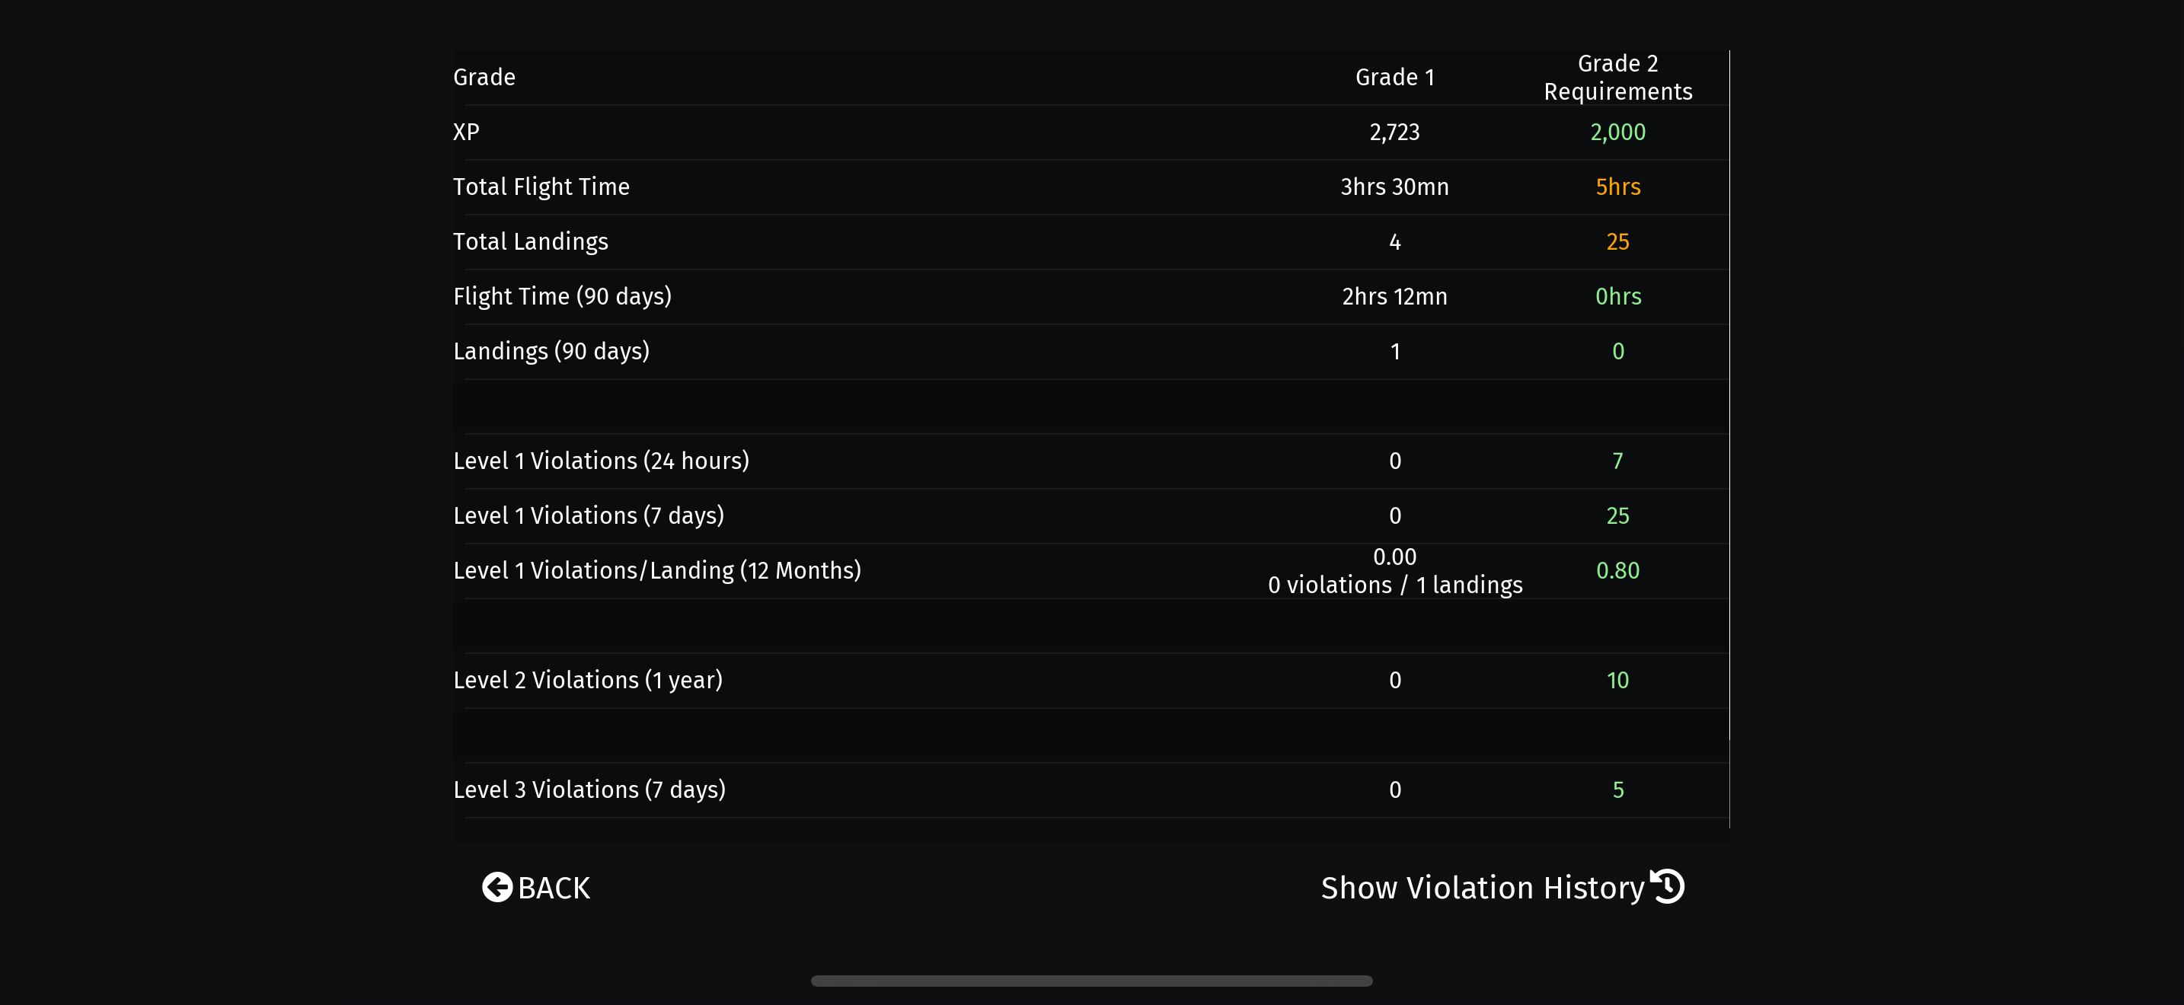Click Level 1 Violations (7 days) row
The image size is (2184, 1005).
point(1090,516)
